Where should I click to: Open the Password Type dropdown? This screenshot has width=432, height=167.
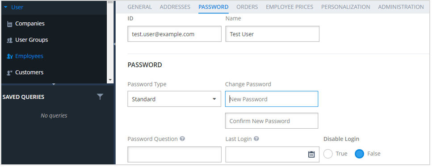coord(174,99)
